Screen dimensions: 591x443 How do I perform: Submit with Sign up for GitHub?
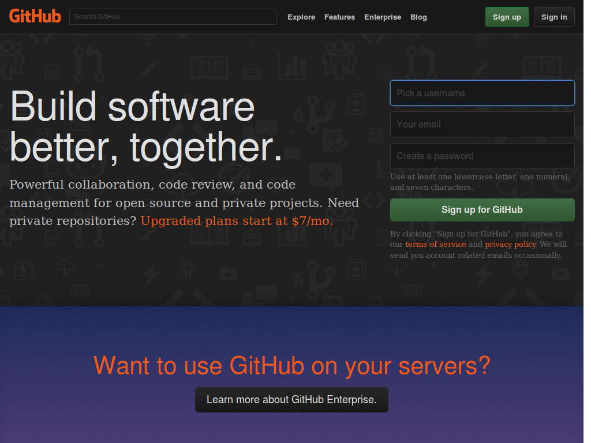(482, 210)
